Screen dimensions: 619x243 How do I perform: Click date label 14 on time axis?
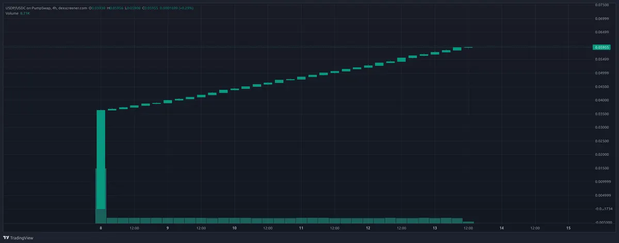point(501,228)
